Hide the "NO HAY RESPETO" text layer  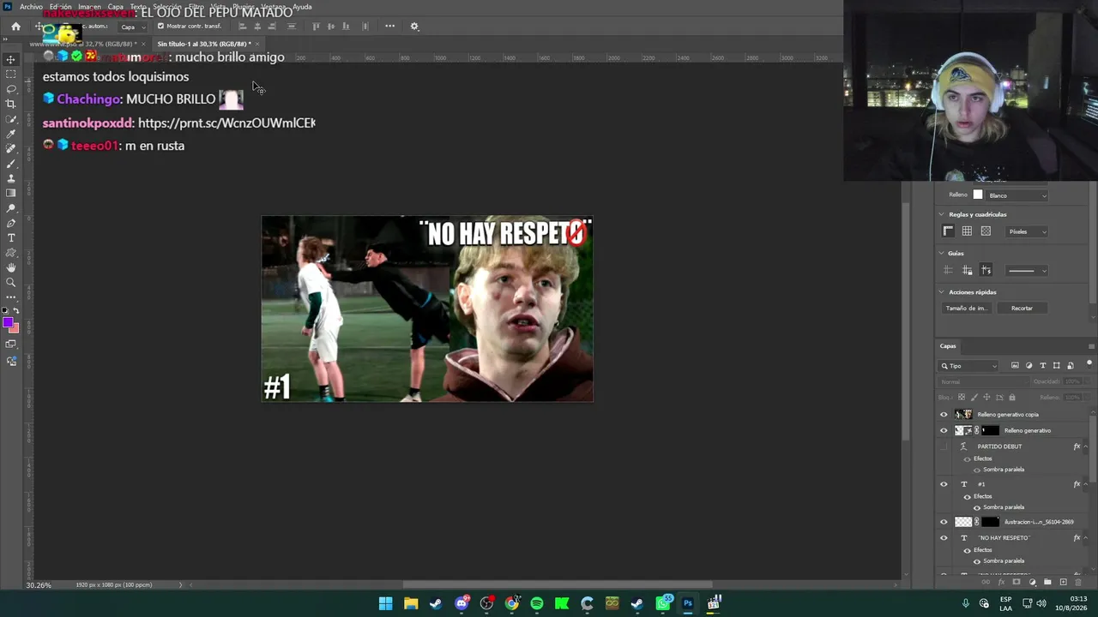pos(944,538)
